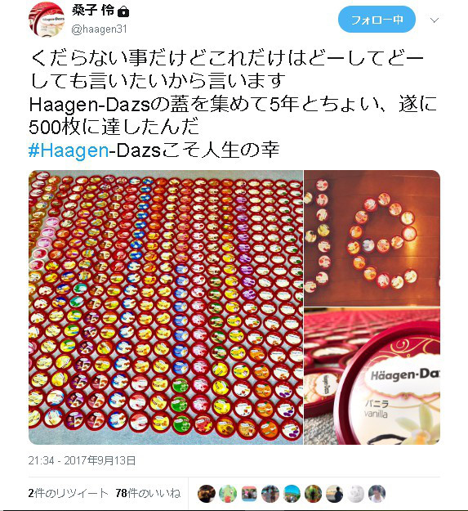The height and width of the screenshot is (511, 468).
Task: Open the tweet timestamp 21:34 - 2017年9月13日
Action: [82, 460]
